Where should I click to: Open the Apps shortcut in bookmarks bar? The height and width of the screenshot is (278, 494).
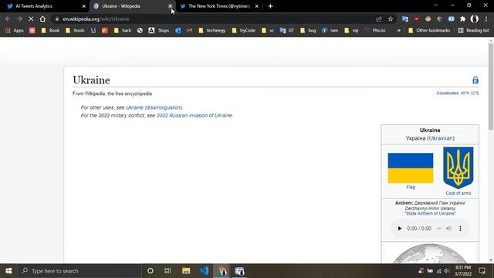(x=15, y=31)
